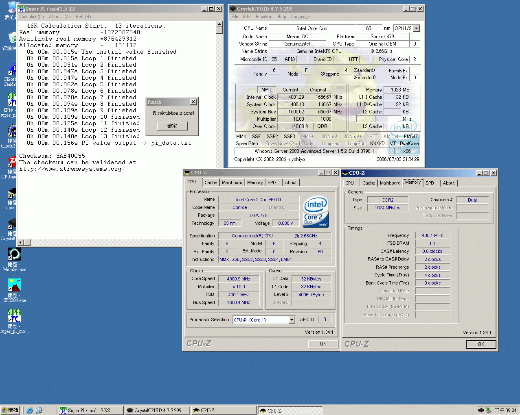Click the CrystalCPUID title bar icon

point(233,9)
